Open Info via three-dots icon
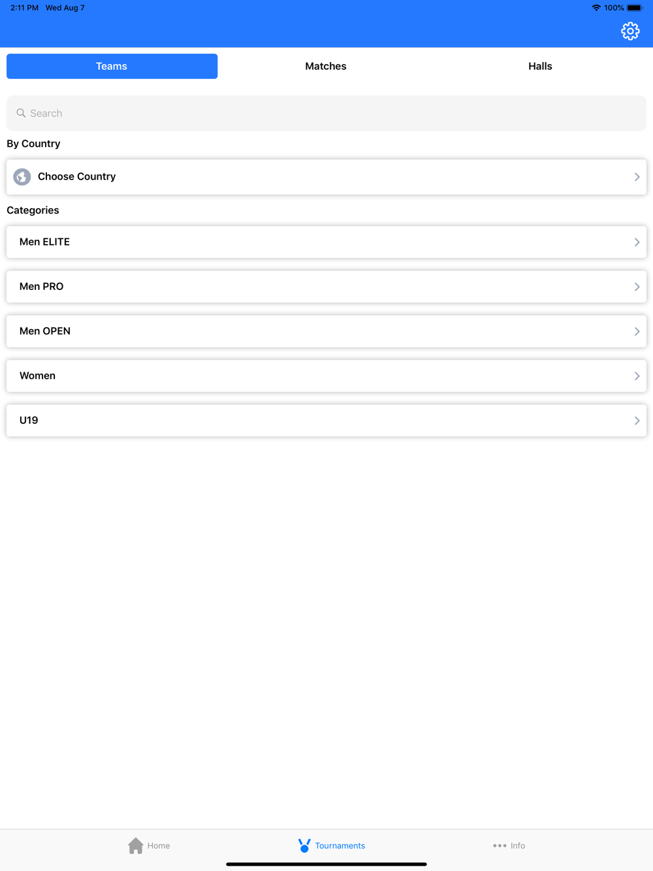The height and width of the screenshot is (871, 653). coord(500,846)
